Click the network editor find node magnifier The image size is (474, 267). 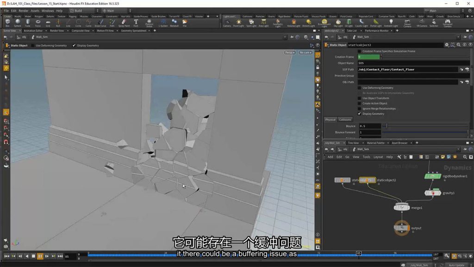pos(465,157)
